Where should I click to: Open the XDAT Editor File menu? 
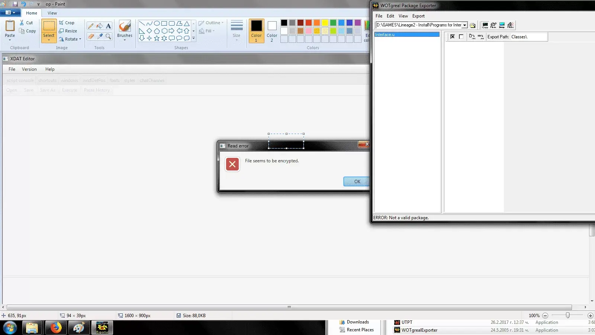coord(12,69)
